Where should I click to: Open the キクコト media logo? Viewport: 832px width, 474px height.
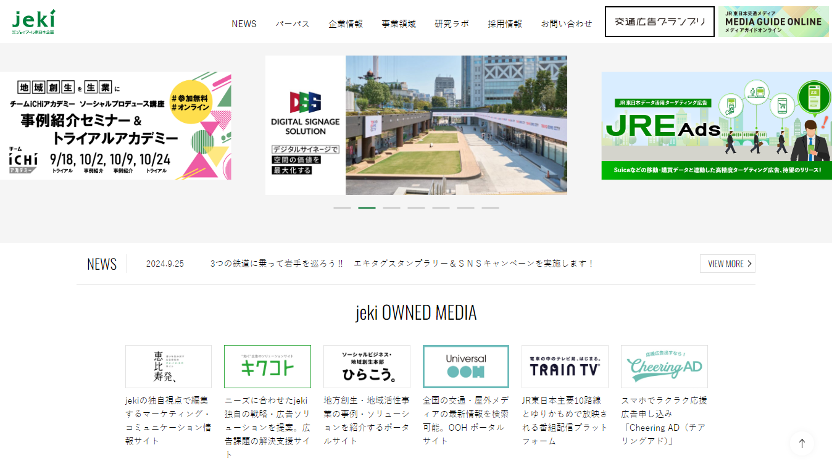(267, 367)
